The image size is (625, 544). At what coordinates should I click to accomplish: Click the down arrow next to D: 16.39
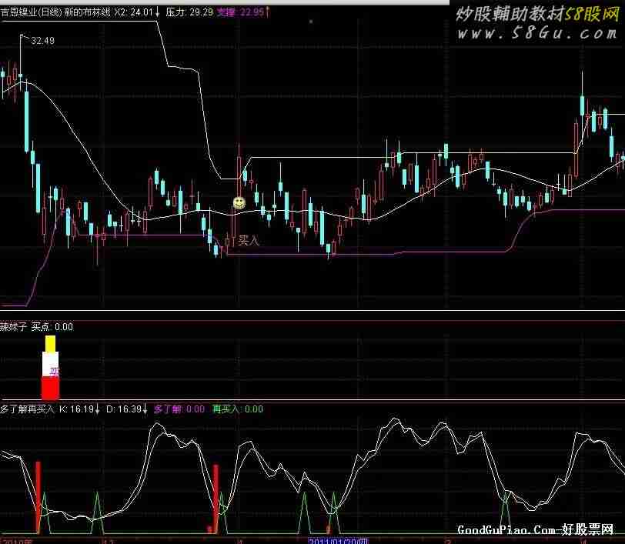(145, 409)
